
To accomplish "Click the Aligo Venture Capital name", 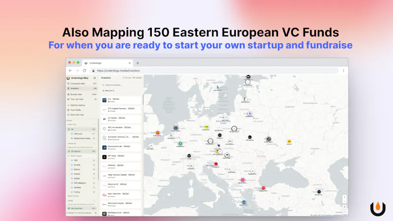I will [117, 175].
